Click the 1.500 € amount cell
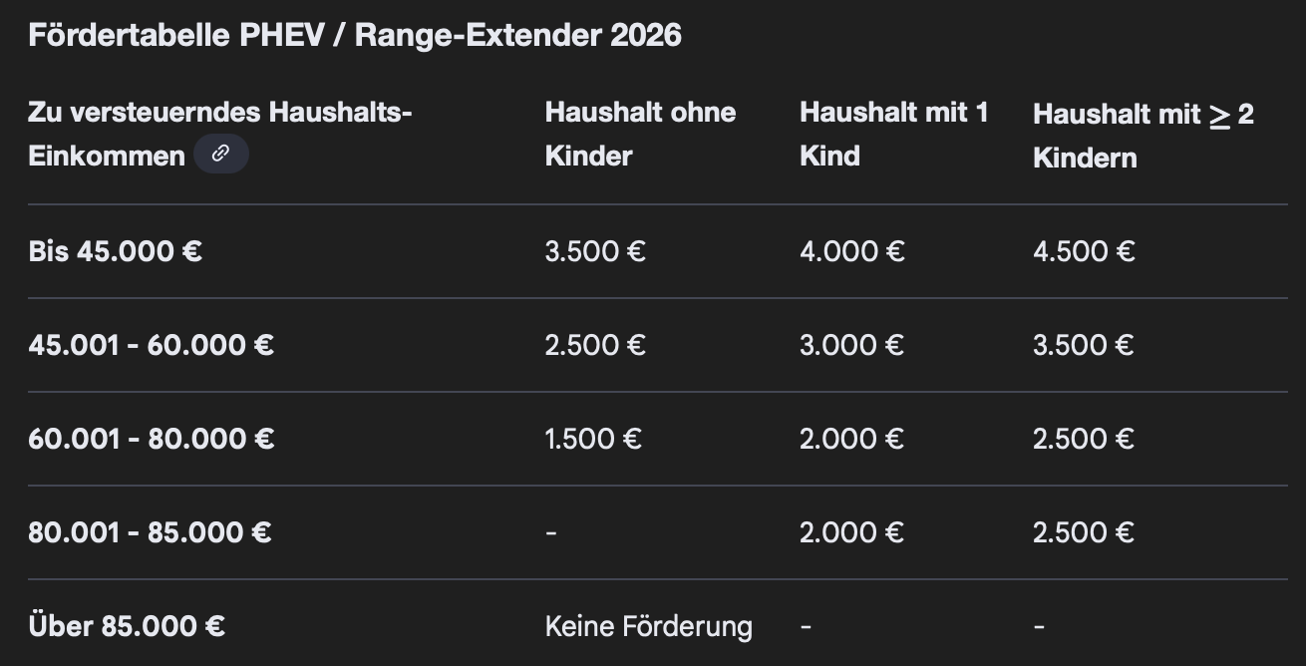This screenshot has height=666, width=1306. coord(593,439)
